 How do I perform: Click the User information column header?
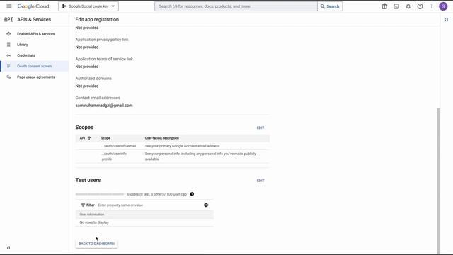[92, 215]
